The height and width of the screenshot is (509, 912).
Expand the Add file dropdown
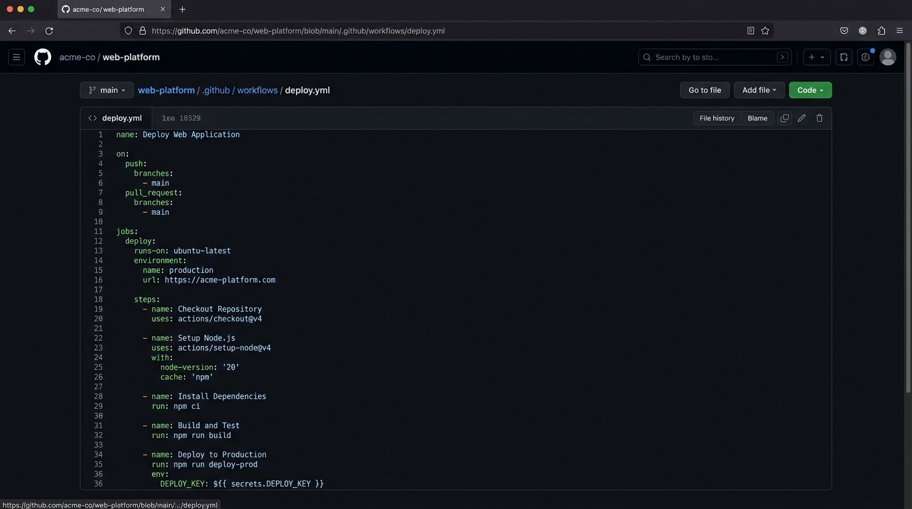coord(758,90)
